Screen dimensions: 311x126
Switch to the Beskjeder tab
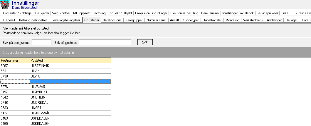(42, 13)
